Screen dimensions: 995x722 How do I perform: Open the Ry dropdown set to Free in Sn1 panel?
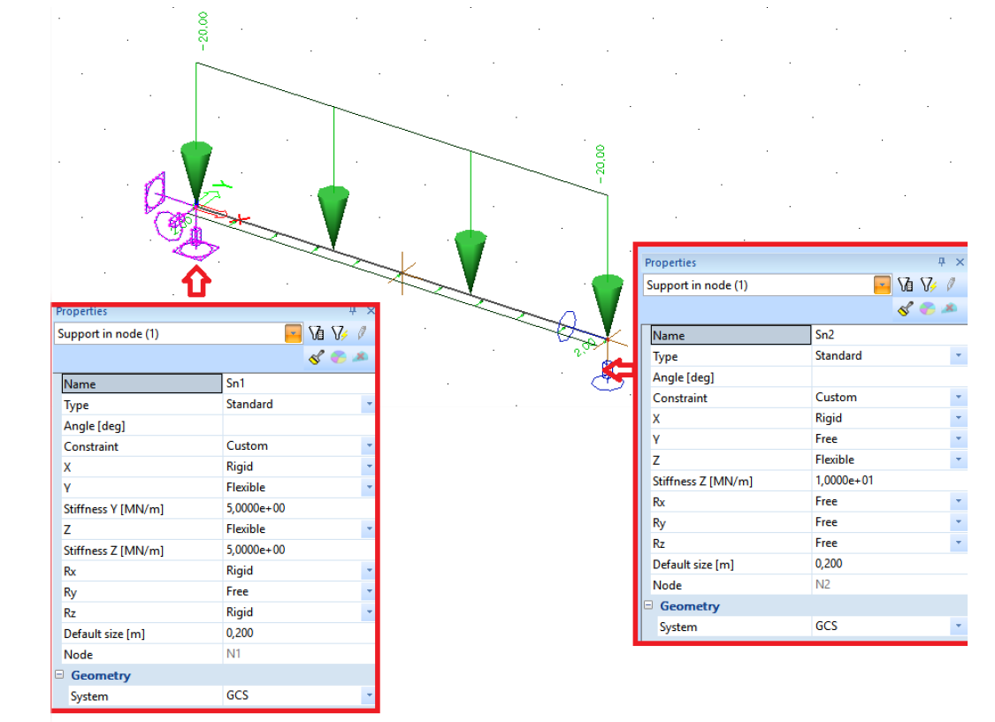[x=368, y=591]
